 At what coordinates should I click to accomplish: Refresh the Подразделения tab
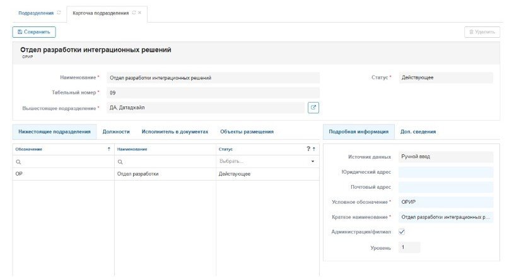tap(59, 13)
